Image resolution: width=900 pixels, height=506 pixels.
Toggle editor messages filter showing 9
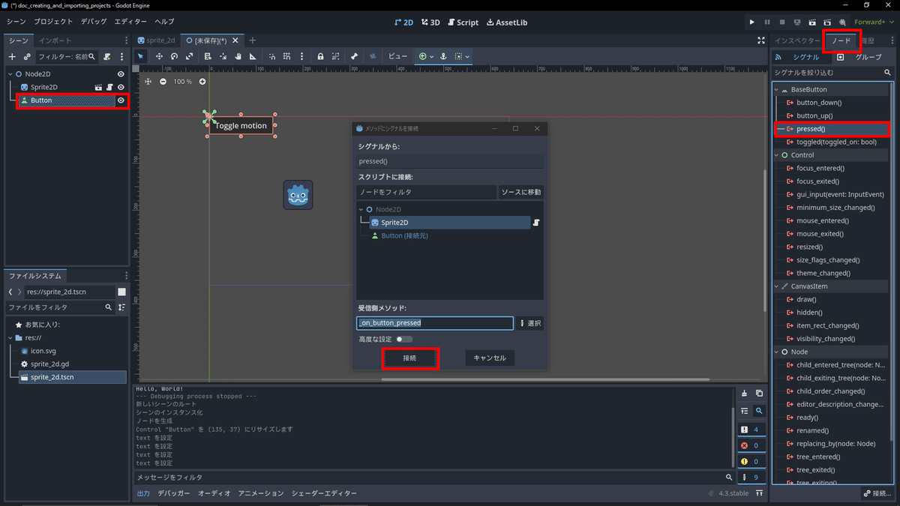(x=751, y=478)
